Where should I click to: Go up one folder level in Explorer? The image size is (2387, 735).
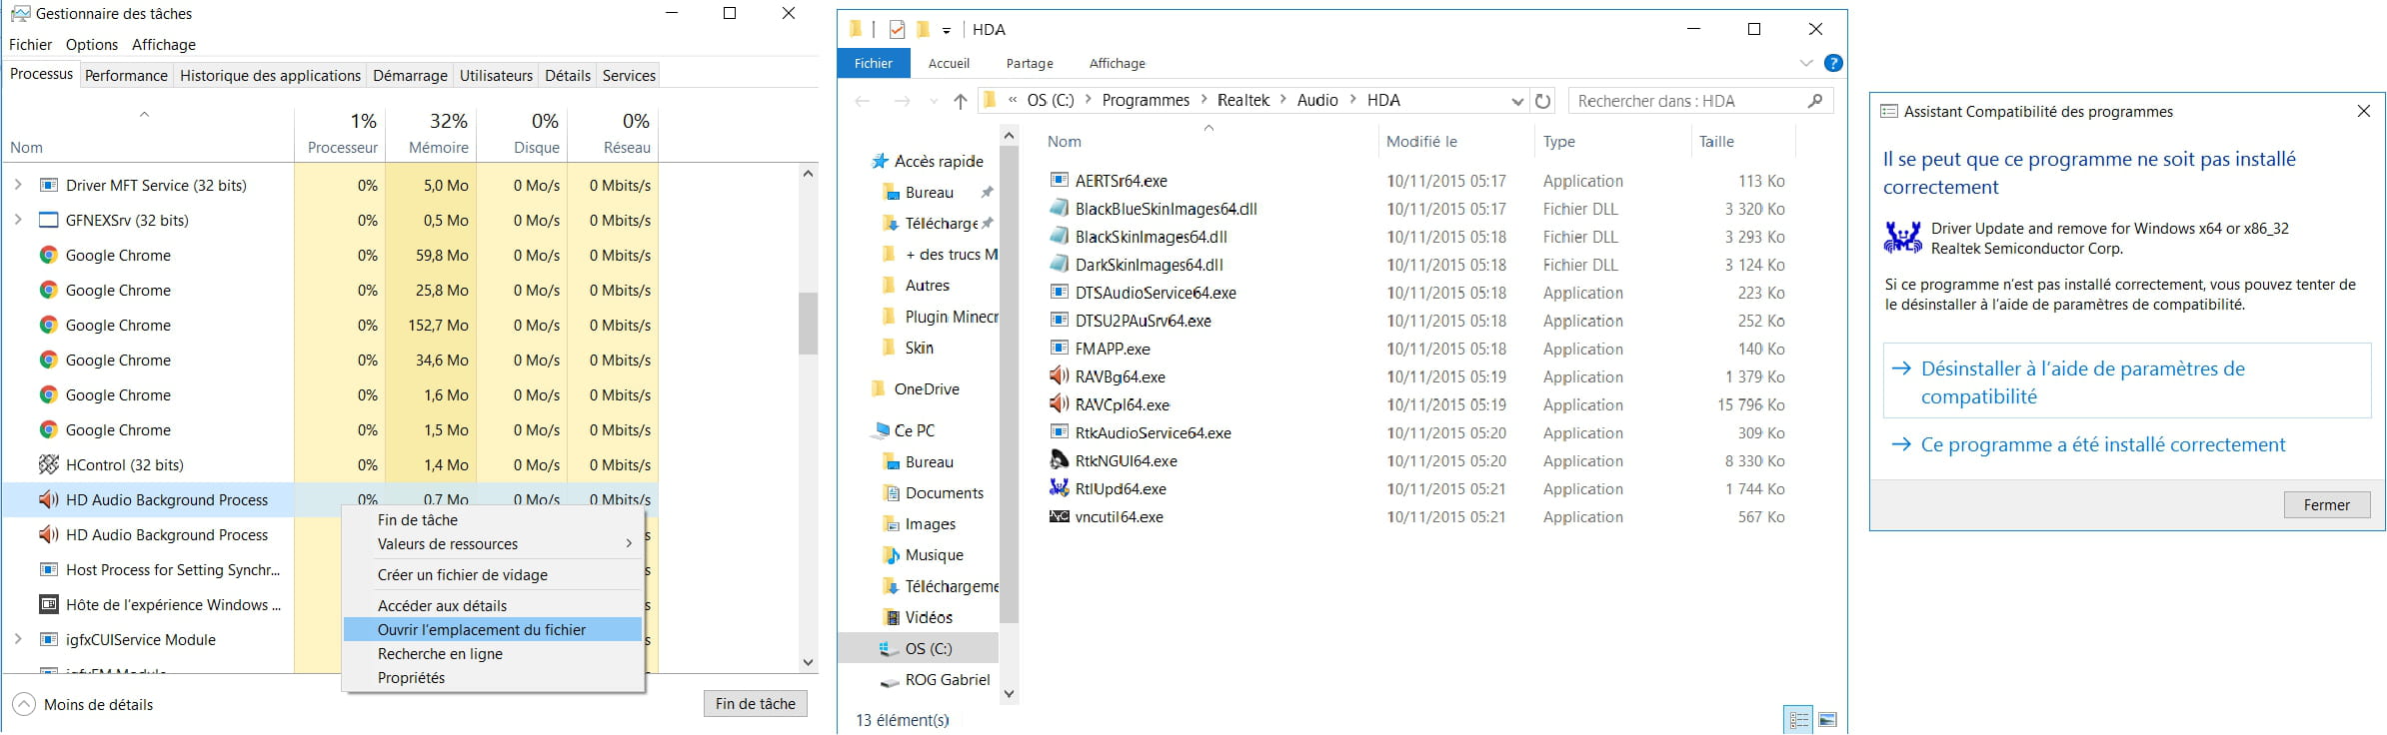(x=960, y=101)
